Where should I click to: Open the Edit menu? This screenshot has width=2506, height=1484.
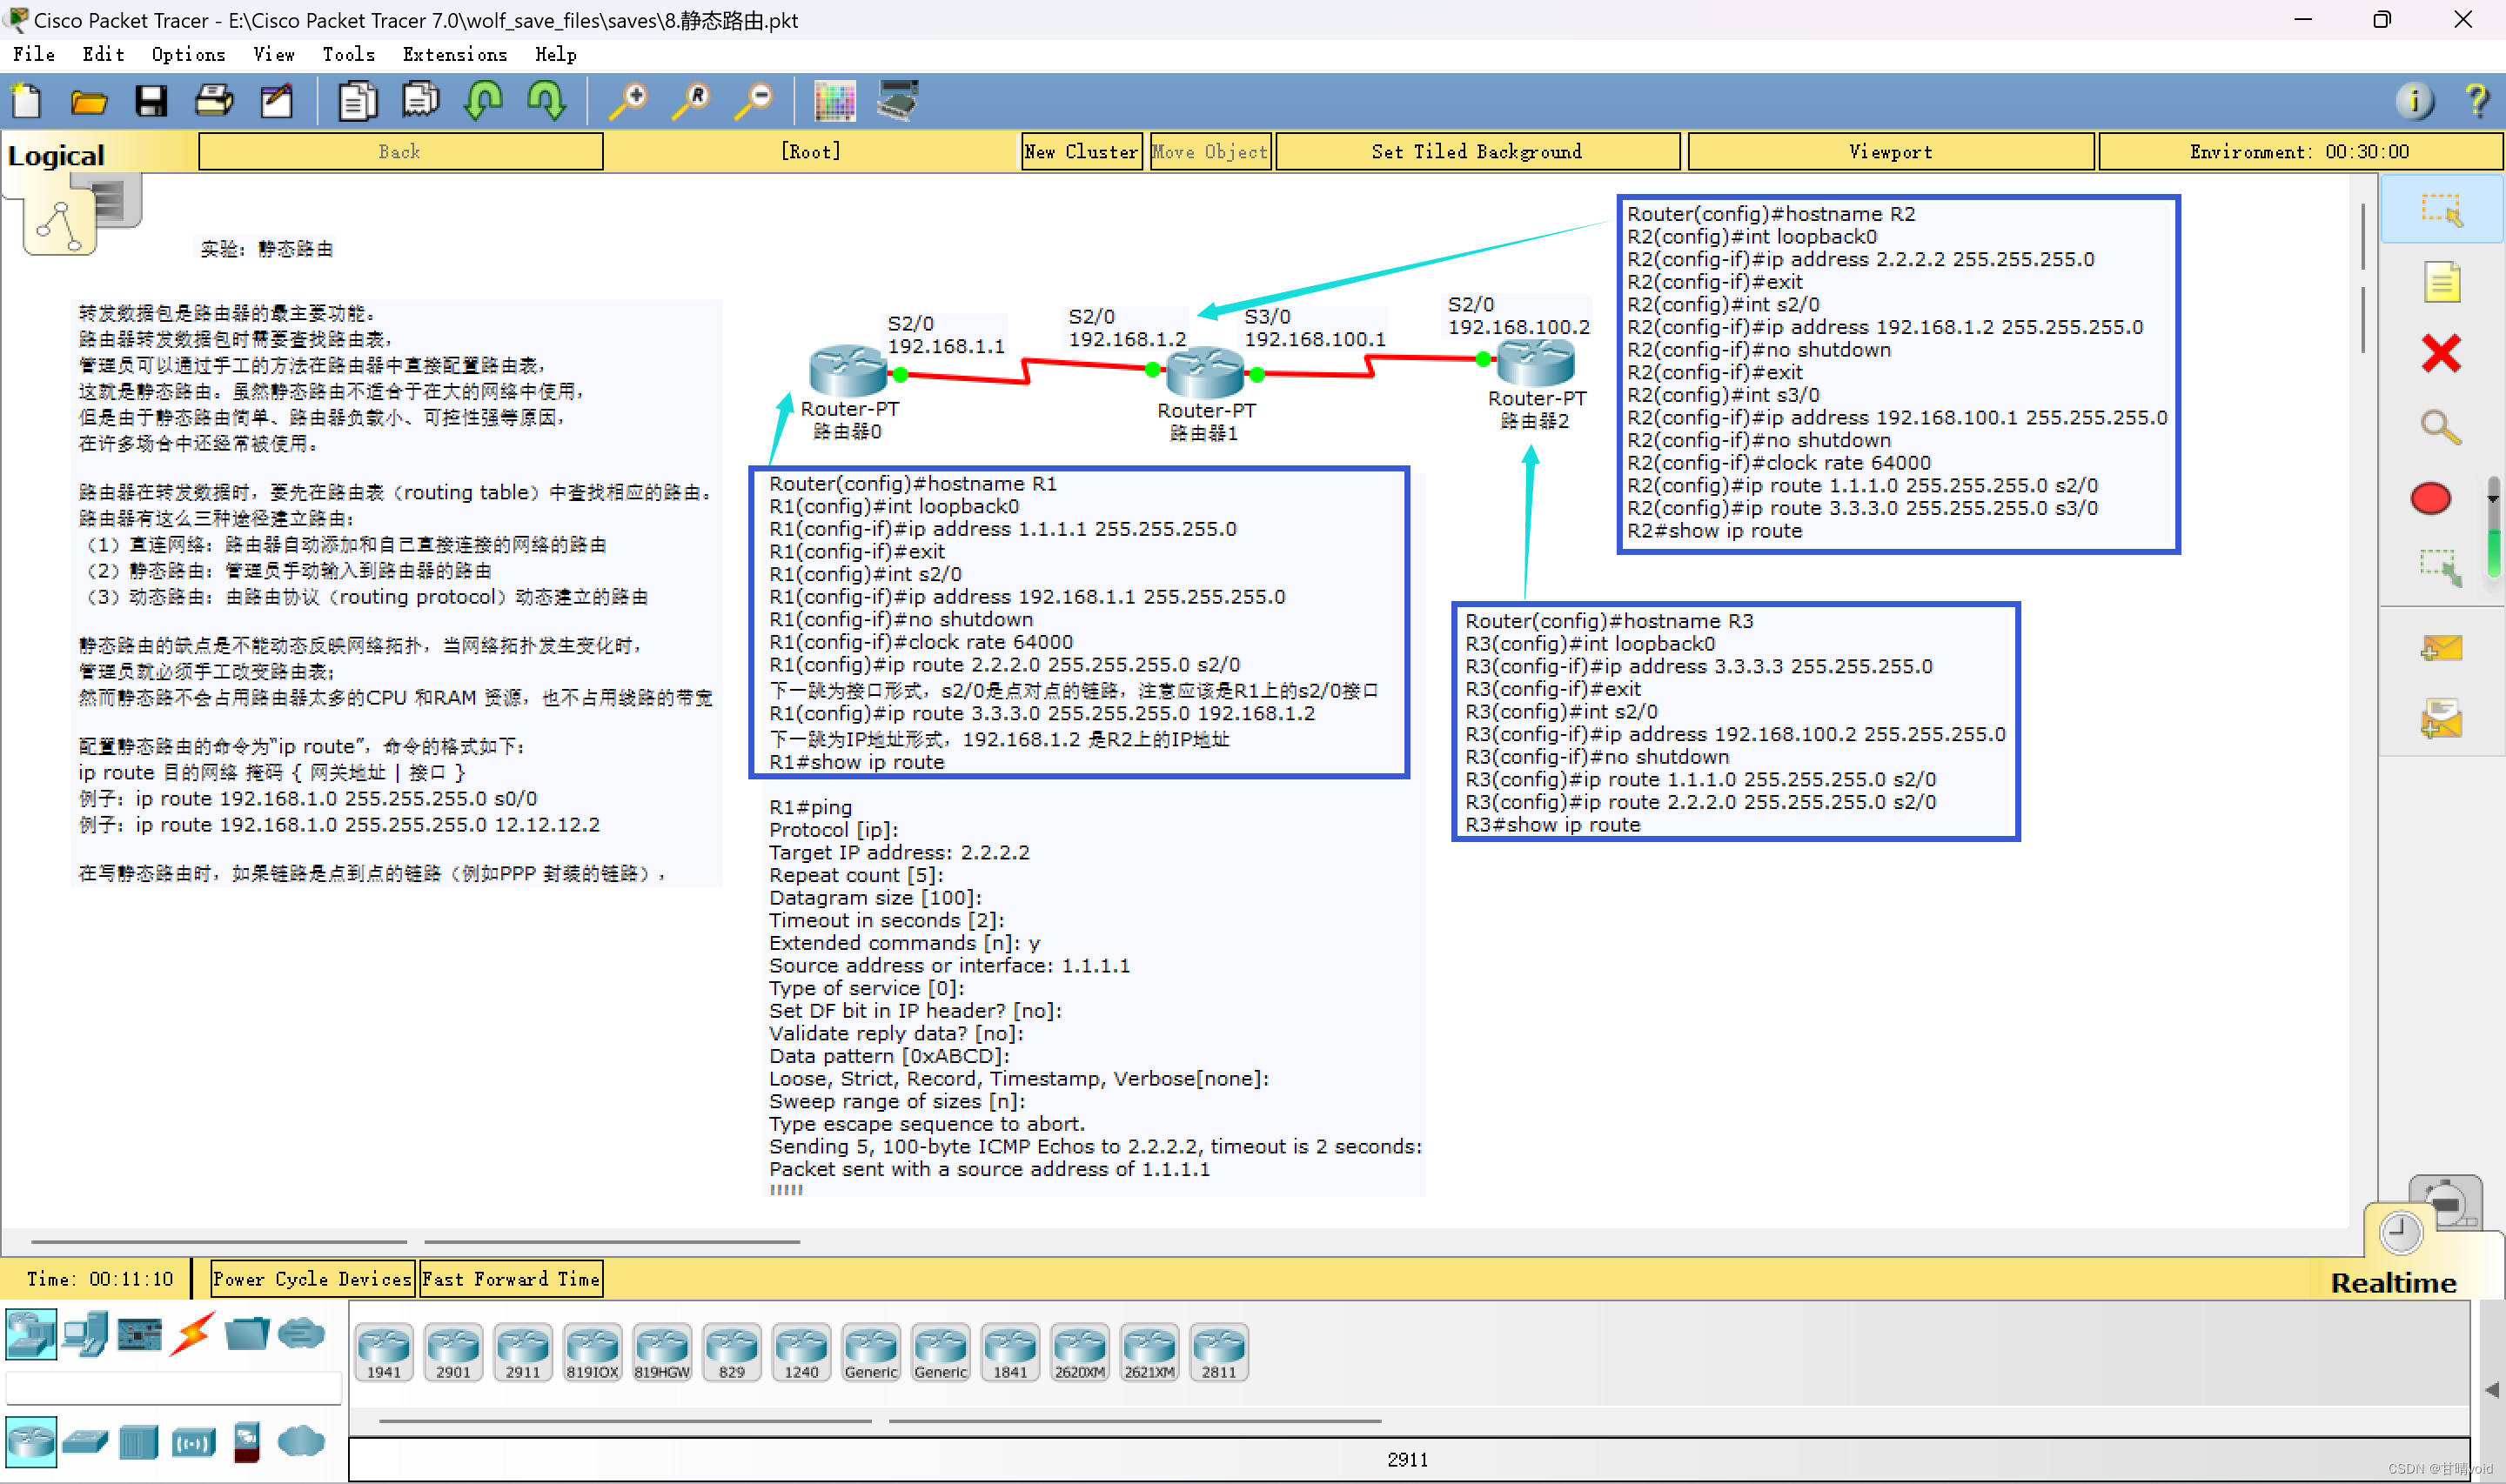coord(103,54)
